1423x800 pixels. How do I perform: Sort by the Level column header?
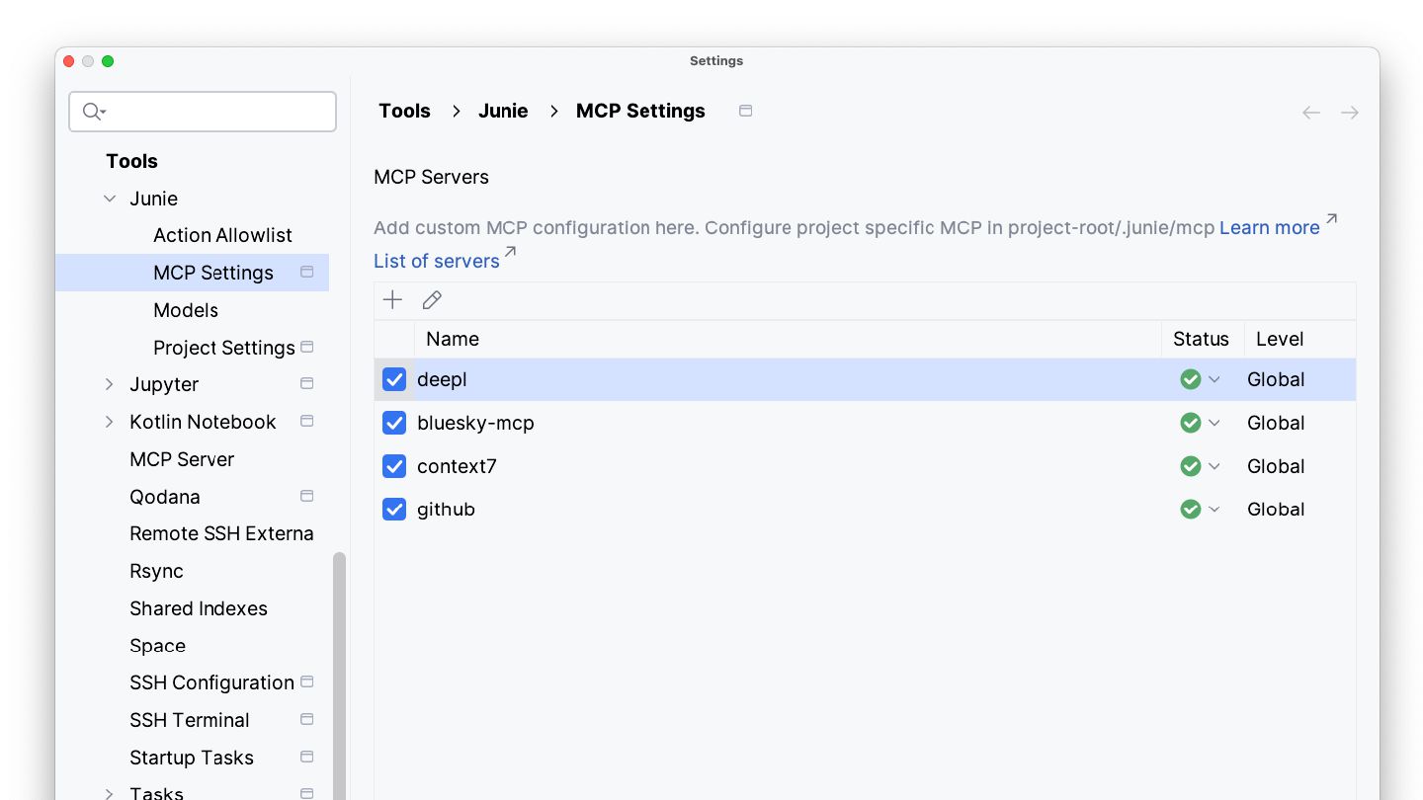coord(1299,339)
